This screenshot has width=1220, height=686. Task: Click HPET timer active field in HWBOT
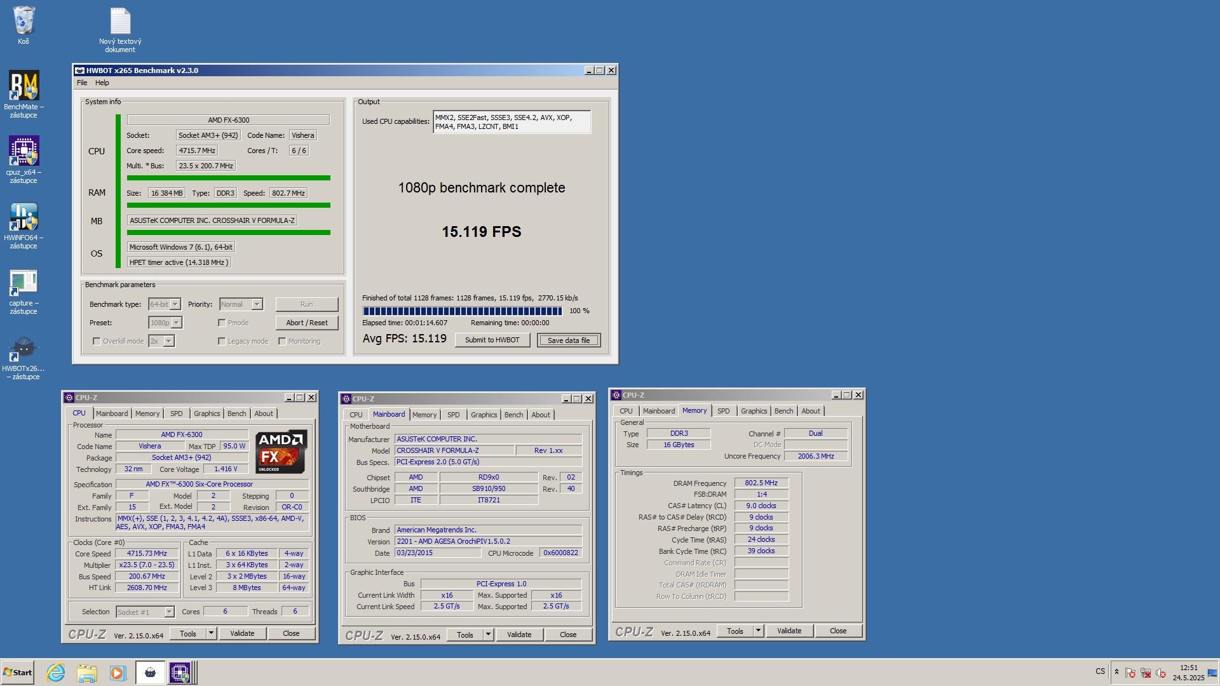click(x=179, y=262)
